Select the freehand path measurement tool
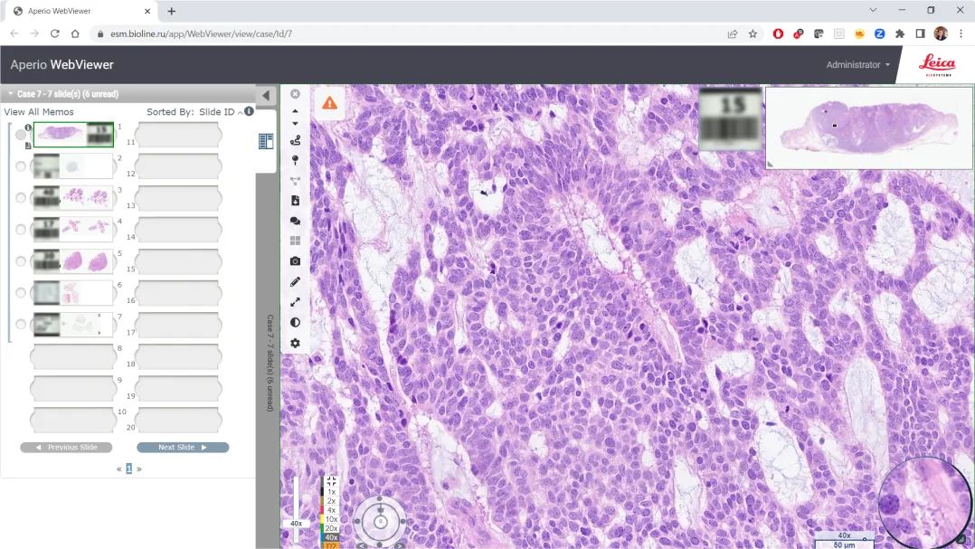The width and height of the screenshot is (975, 549). pyautogui.click(x=295, y=140)
